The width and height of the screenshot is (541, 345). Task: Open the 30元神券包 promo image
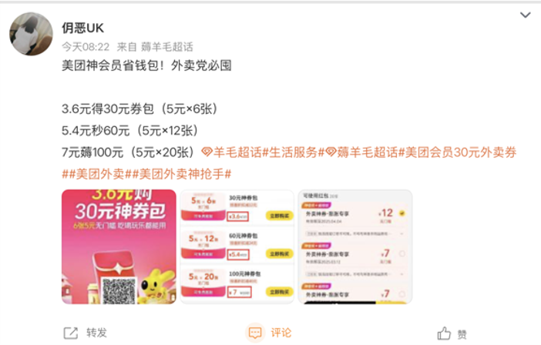[x=119, y=246]
